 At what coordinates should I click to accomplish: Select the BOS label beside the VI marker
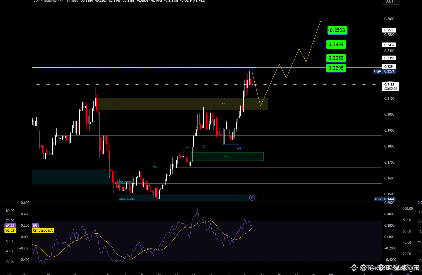coord(188,148)
